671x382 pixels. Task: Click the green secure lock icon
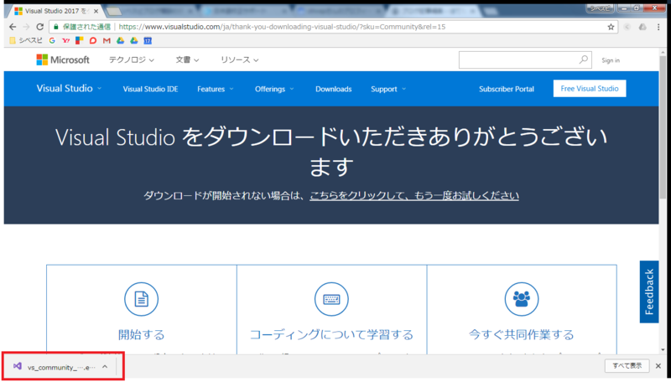click(x=55, y=27)
